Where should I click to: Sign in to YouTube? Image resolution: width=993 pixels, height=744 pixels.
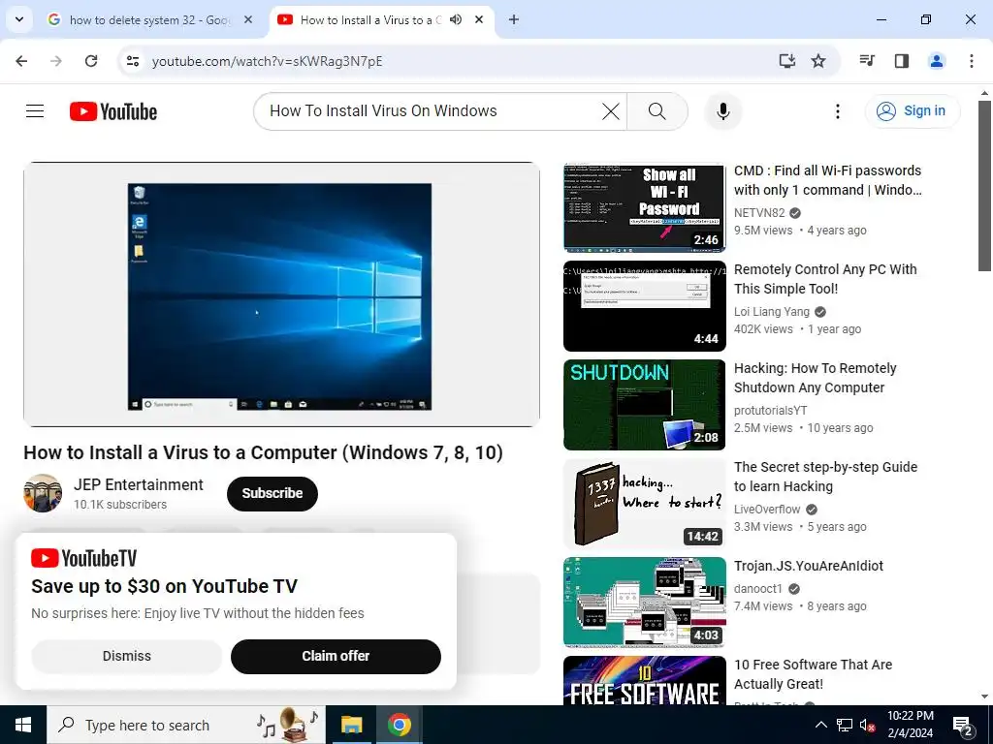pyautogui.click(x=912, y=111)
